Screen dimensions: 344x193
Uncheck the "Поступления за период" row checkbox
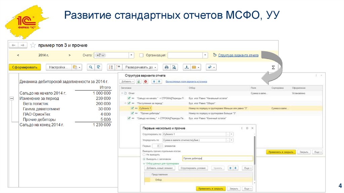[x=129, y=103]
